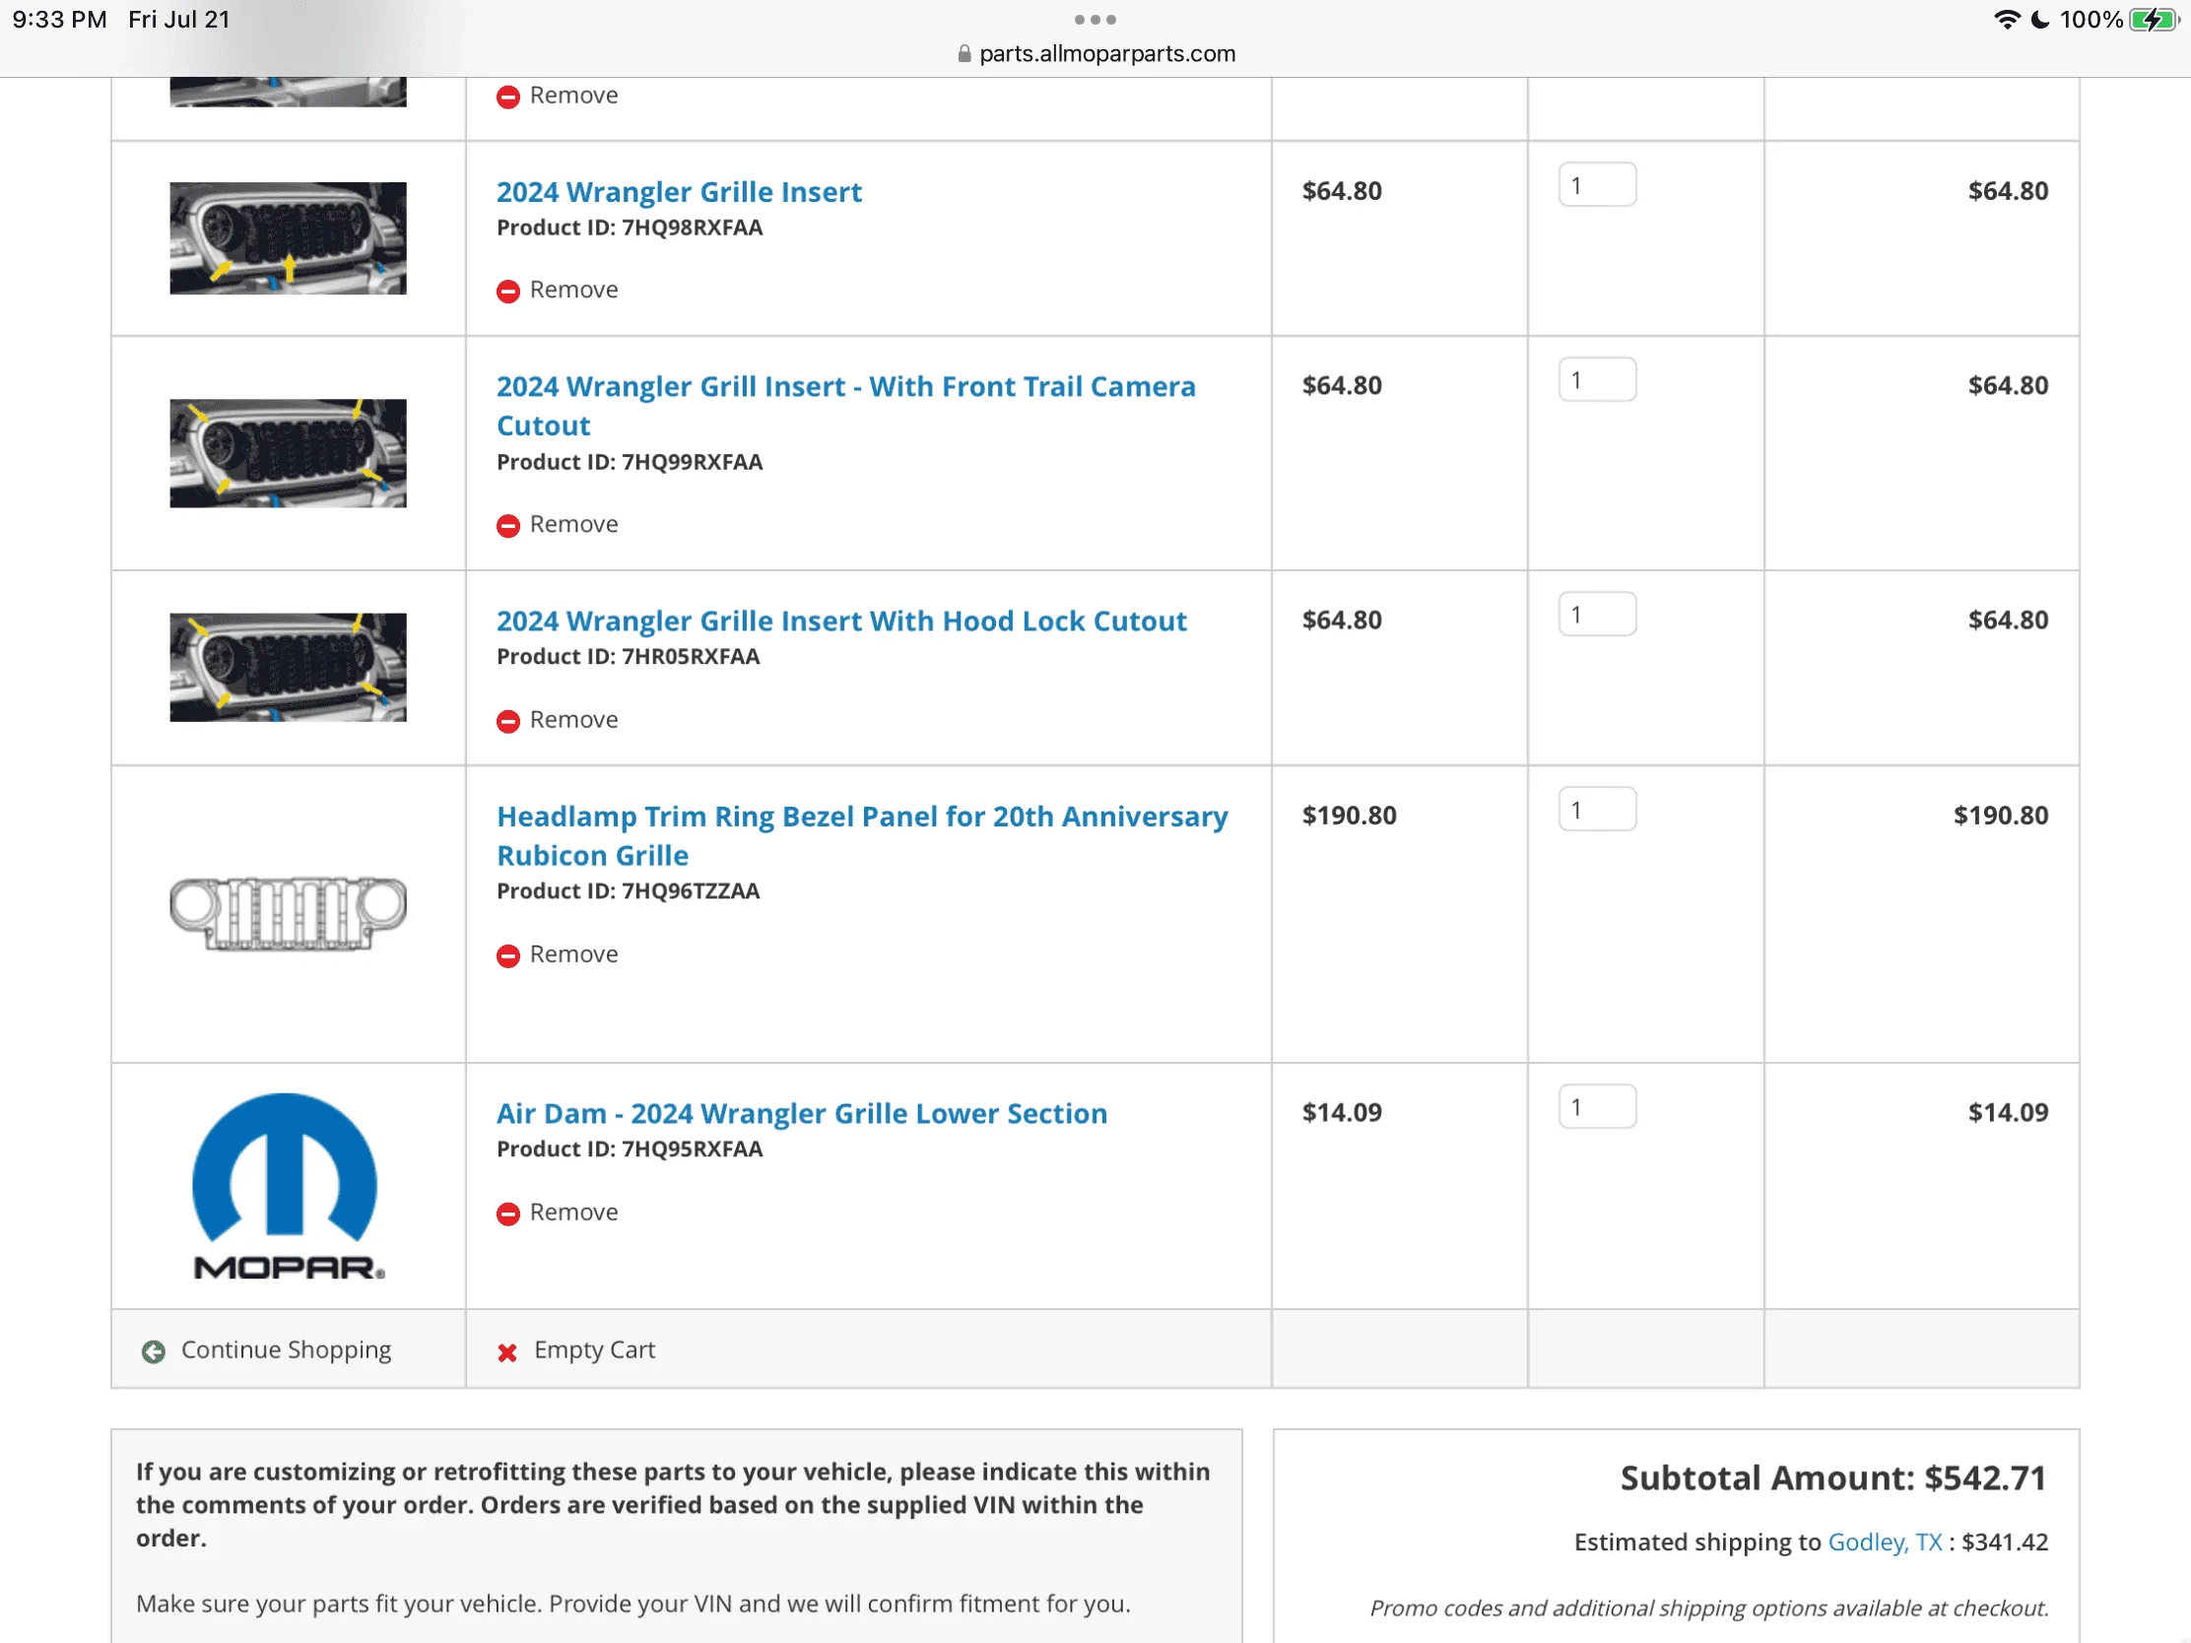
Task: Click the $64.80 unit price for 2024 Wrangler Grille Insert
Action: (x=1341, y=191)
